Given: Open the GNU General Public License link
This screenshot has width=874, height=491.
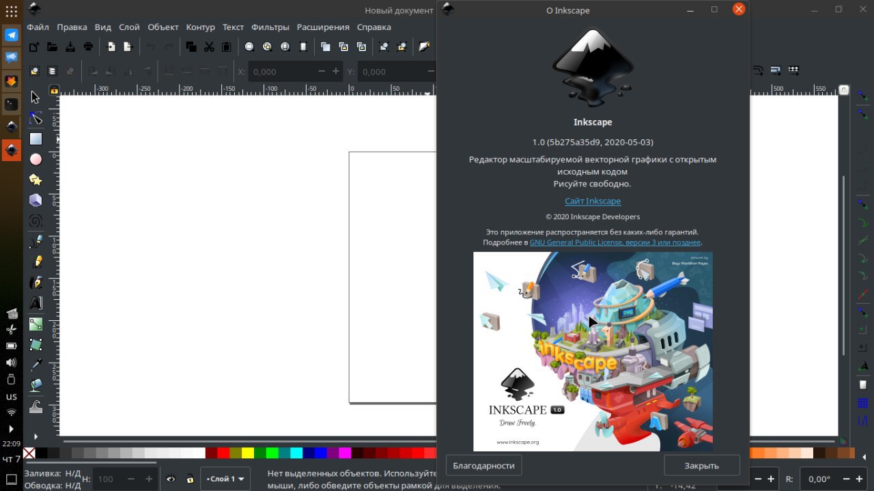Looking at the screenshot, I should [615, 242].
